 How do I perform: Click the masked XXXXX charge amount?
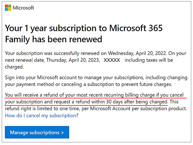[x=112, y=60]
